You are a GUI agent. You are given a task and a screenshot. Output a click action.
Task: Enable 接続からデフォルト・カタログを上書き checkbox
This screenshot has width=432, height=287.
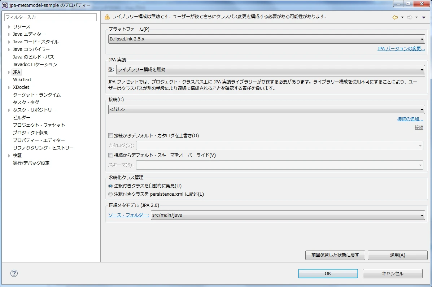(110, 136)
